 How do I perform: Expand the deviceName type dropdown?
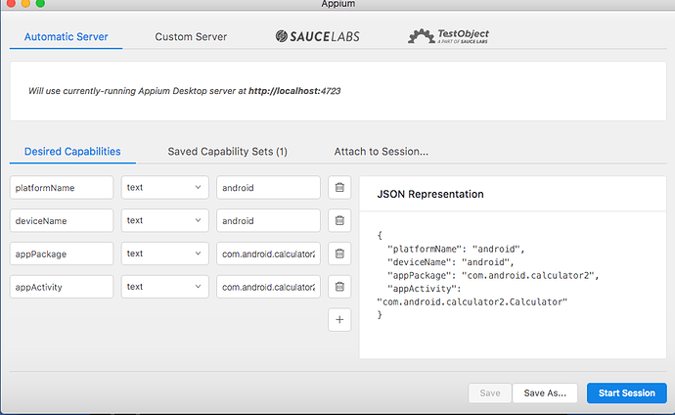[x=165, y=220]
